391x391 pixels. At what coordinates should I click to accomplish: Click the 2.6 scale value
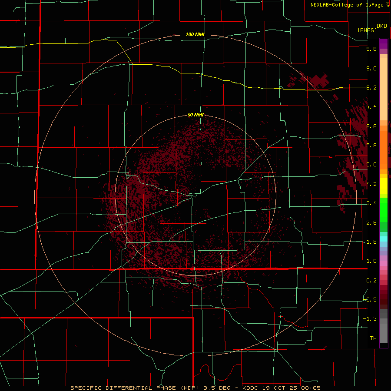(x=371, y=223)
